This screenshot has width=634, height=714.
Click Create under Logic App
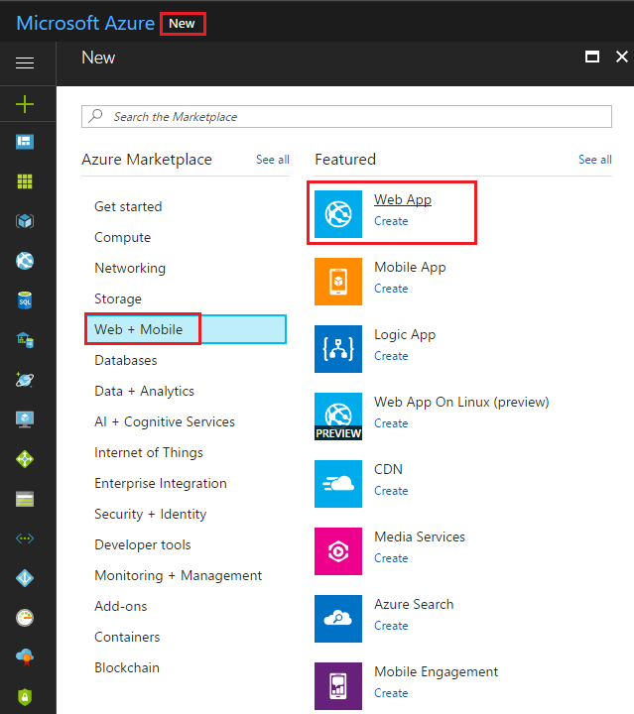(391, 356)
